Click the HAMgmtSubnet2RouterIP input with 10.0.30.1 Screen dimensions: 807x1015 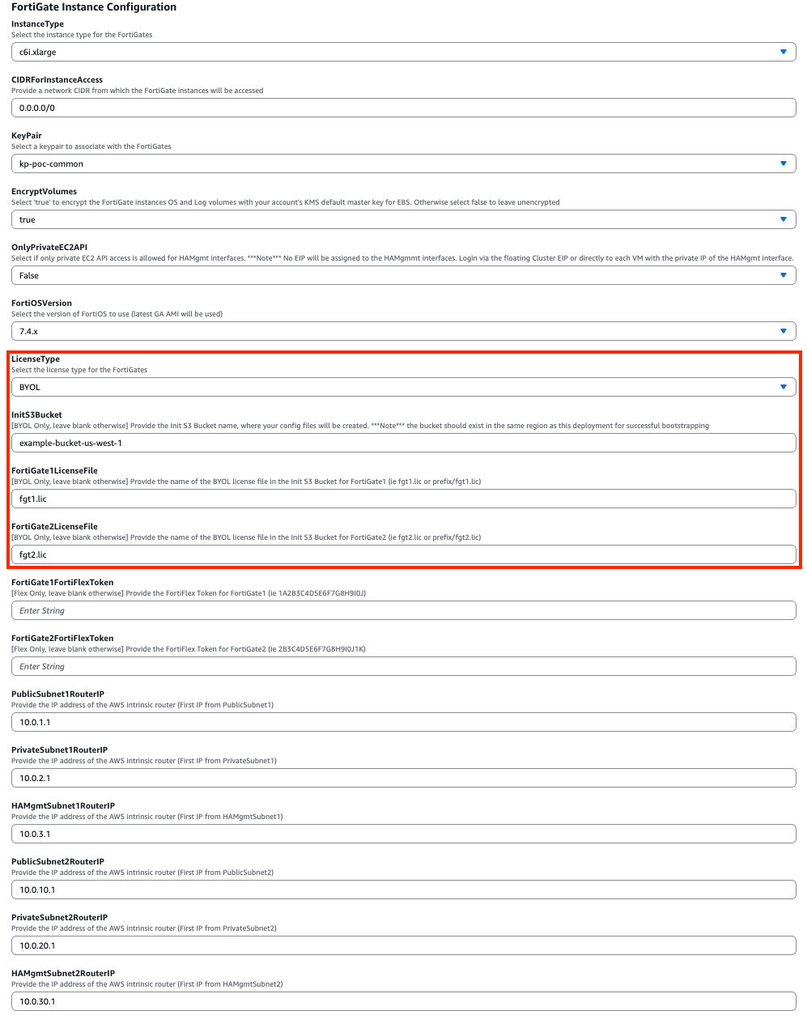pos(403,1001)
